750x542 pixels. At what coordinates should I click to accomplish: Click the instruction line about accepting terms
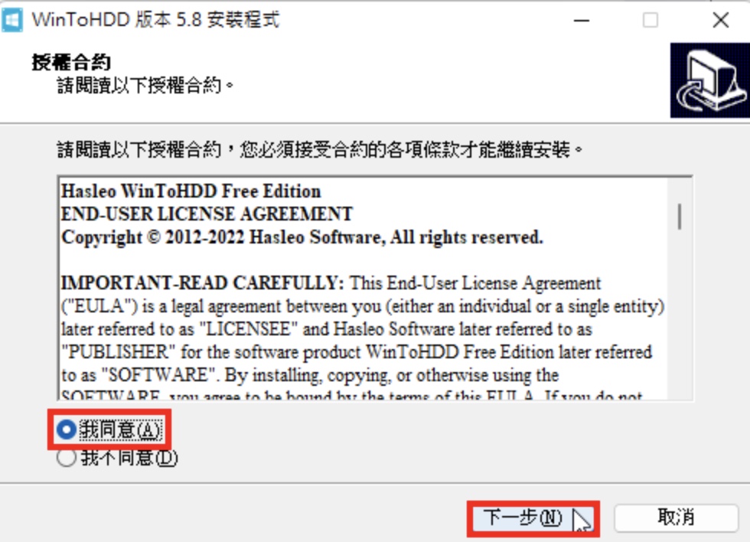[320, 150]
